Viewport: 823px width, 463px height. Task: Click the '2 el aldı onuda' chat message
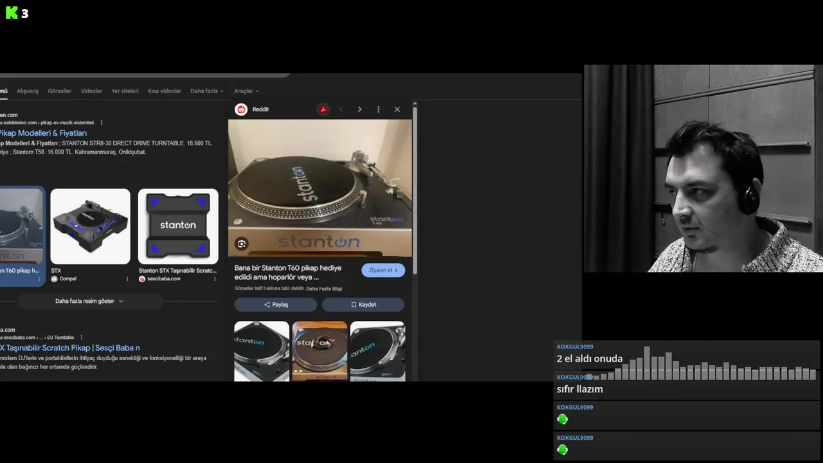click(x=590, y=359)
